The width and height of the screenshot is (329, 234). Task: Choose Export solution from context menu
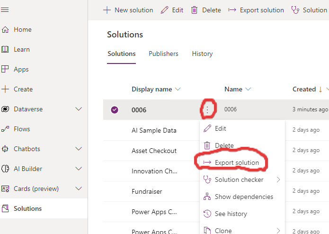pos(236,162)
